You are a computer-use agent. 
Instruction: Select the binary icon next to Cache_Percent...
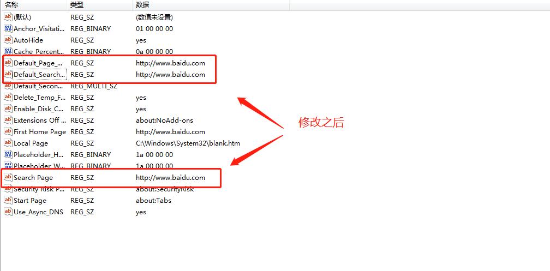point(8,51)
